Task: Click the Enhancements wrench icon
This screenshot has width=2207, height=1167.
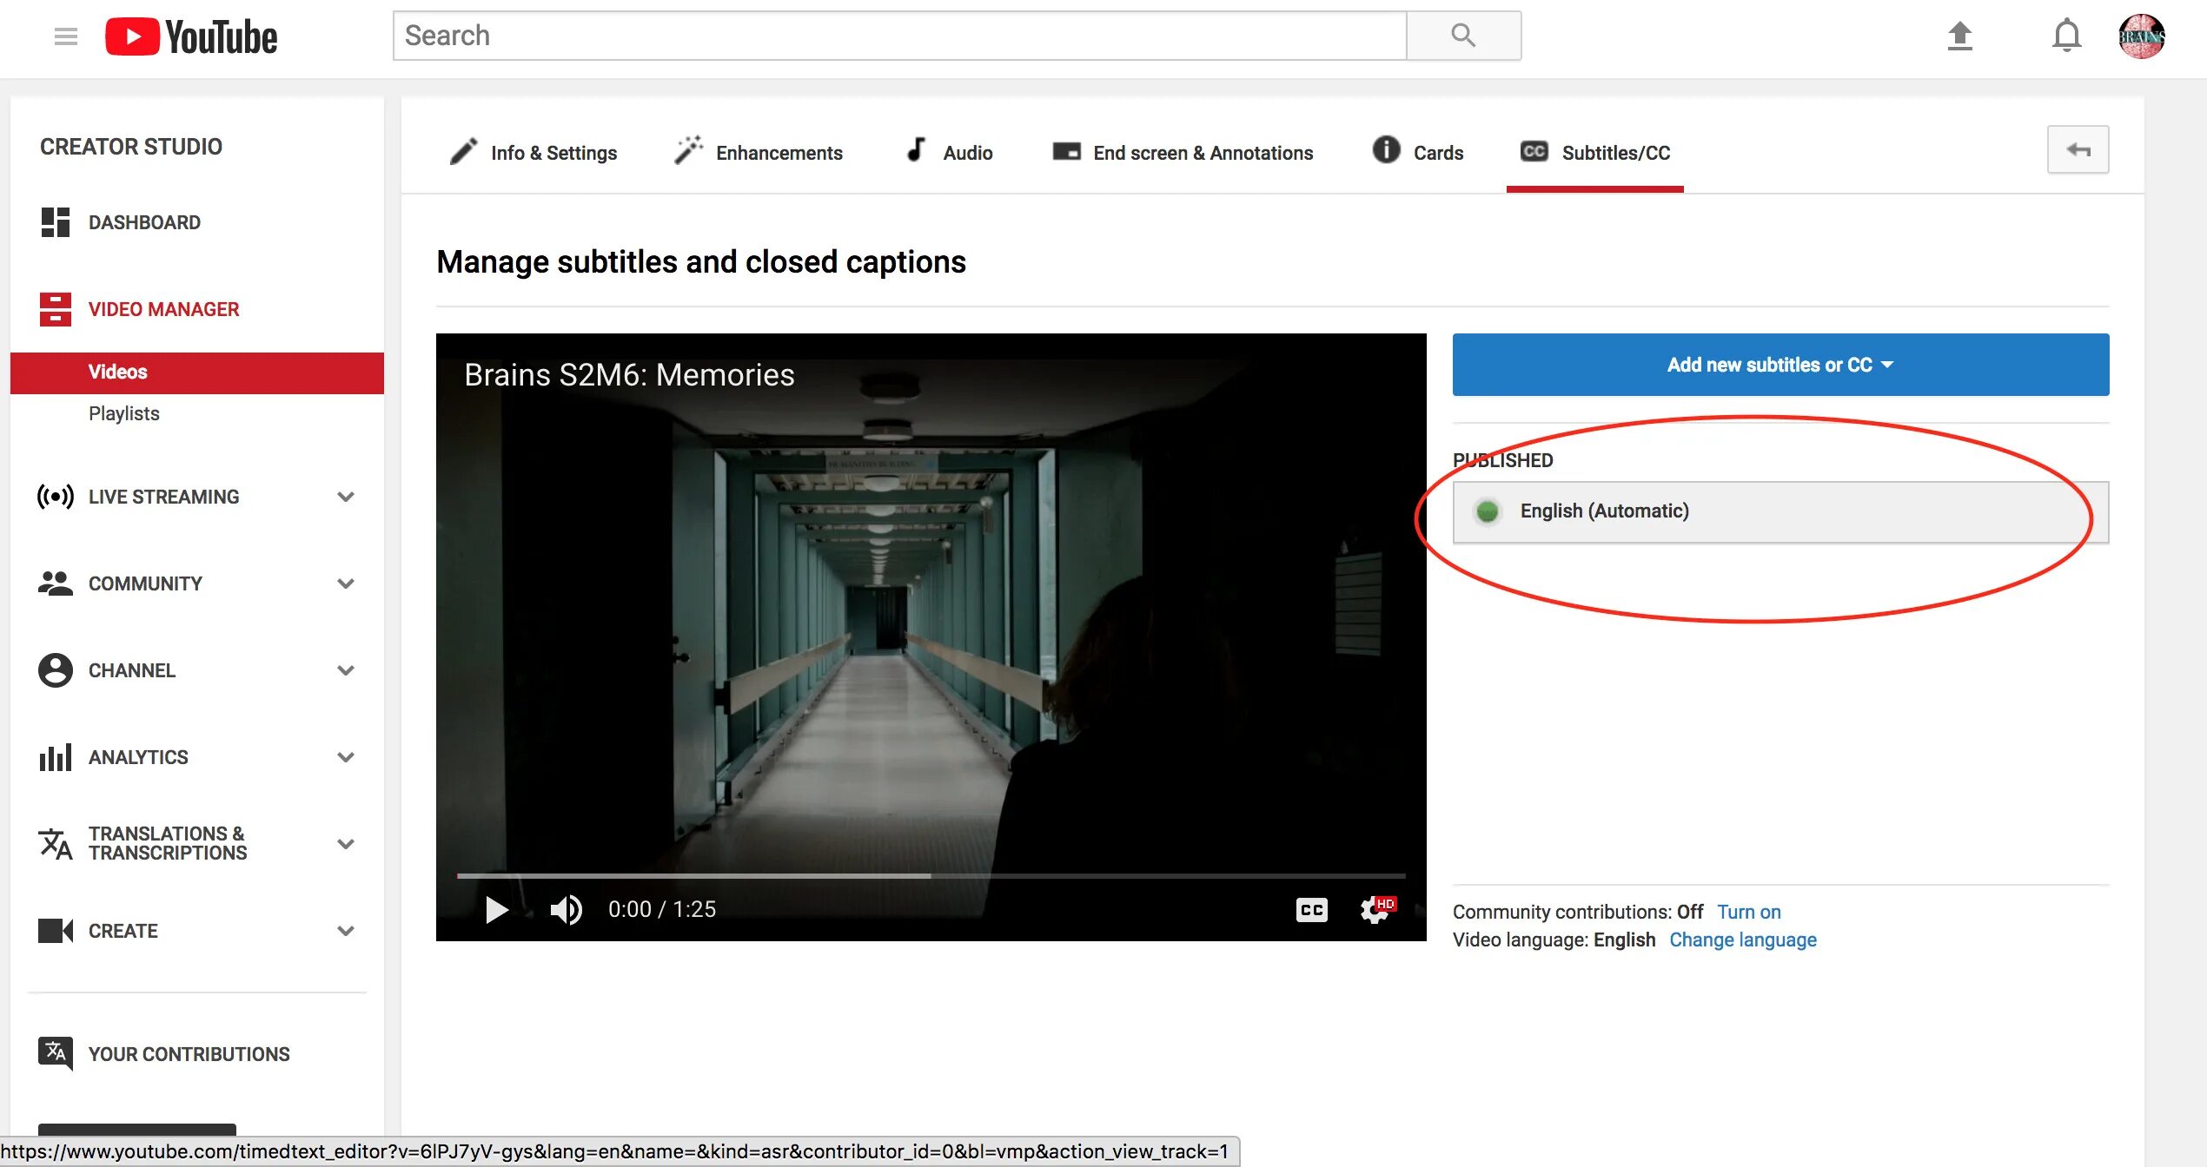Action: [686, 152]
